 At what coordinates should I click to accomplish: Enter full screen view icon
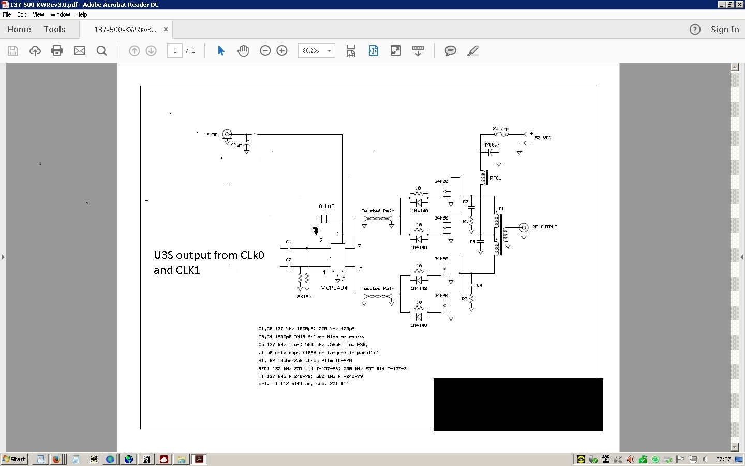pos(396,51)
